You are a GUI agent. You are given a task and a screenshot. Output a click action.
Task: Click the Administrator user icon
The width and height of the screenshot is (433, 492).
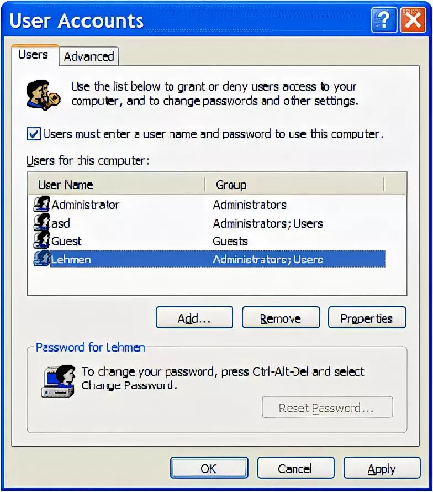pos(42,205)
